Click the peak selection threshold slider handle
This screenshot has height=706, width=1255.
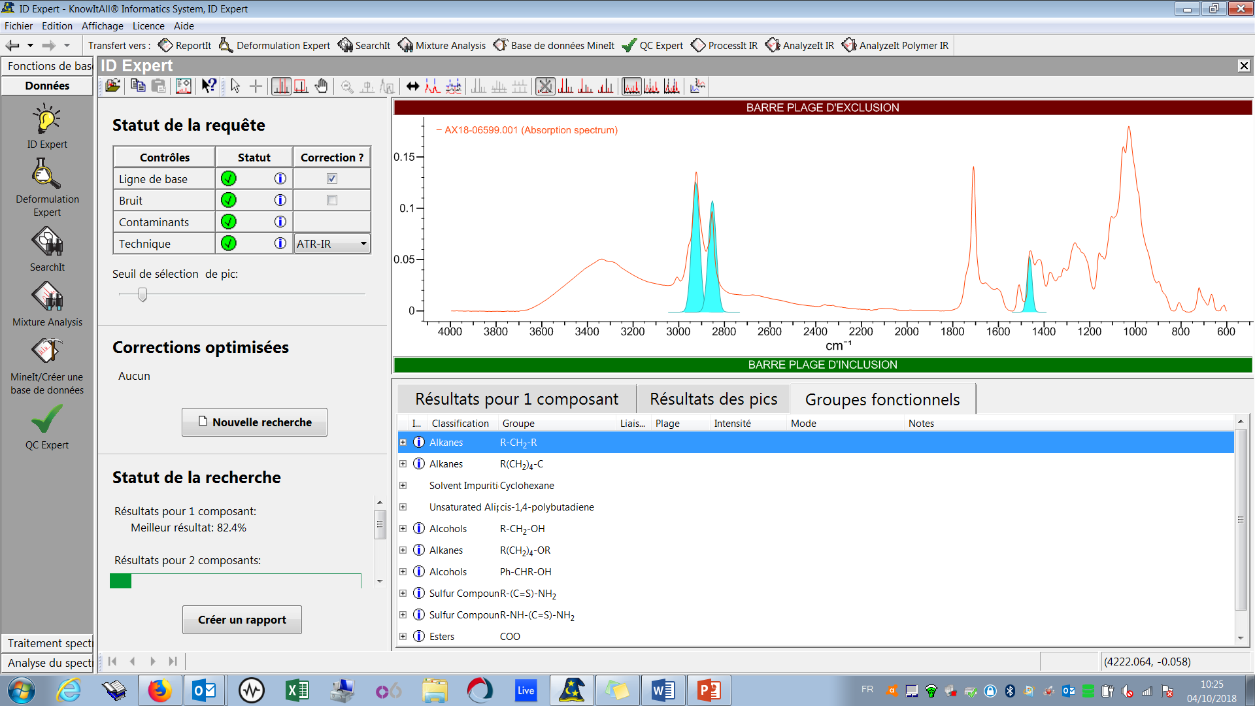[142, 295]
